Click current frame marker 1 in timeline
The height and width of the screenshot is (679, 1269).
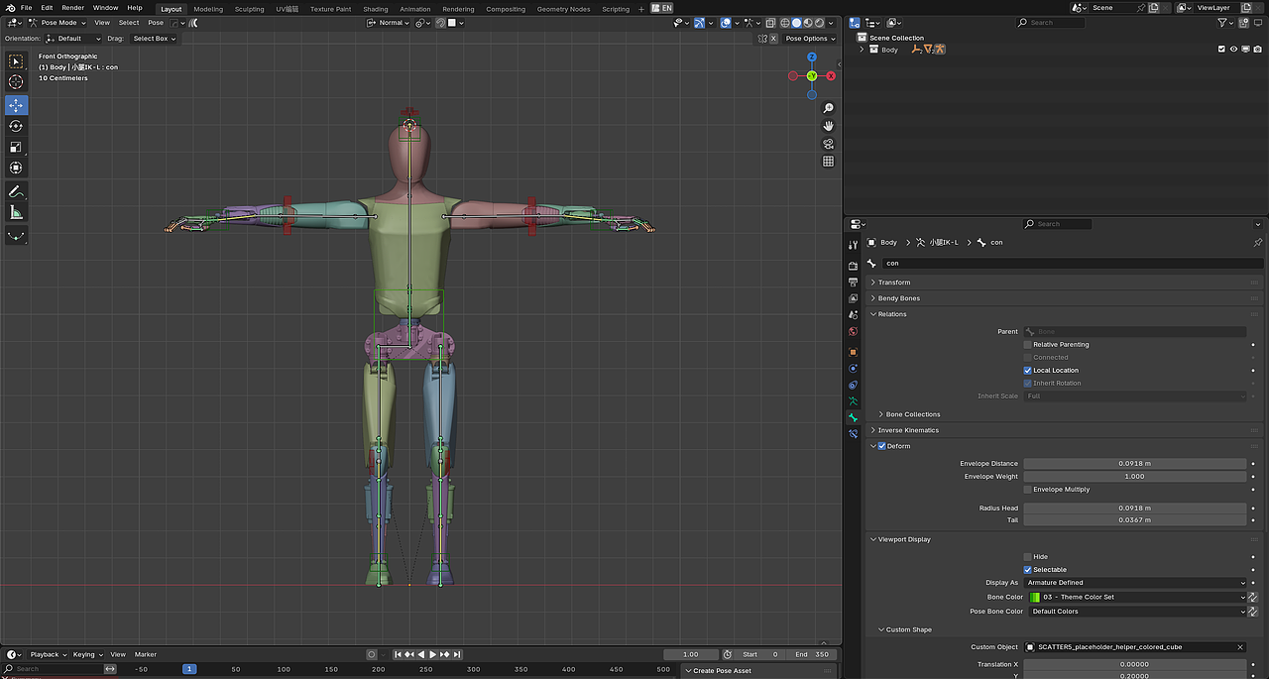(x=188, y=669)
